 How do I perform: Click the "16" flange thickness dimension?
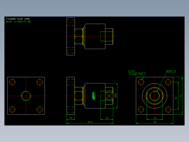[71, 118]
